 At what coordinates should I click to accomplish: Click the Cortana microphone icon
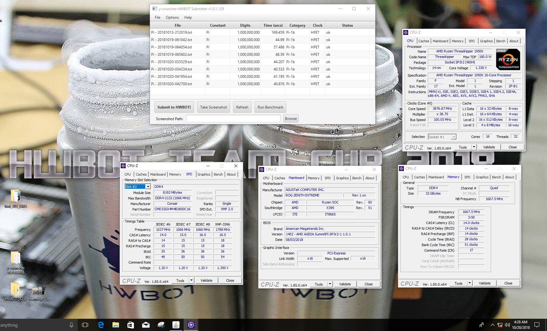(71, 325)
